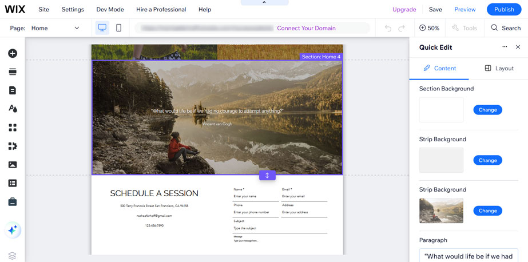528x262 pixels.
Task: Open Quick Edit more options ellipsis
Action: (x=505, y=47)
